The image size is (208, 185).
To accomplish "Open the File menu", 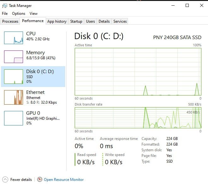I will 5,14.
